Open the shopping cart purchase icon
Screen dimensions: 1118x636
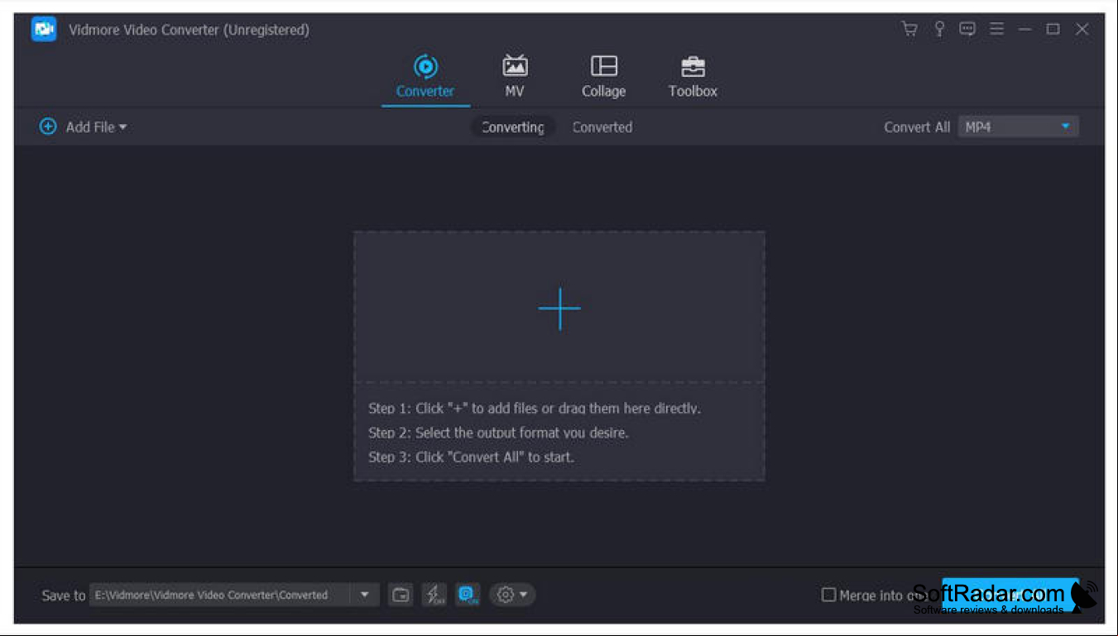pos(909,29)
